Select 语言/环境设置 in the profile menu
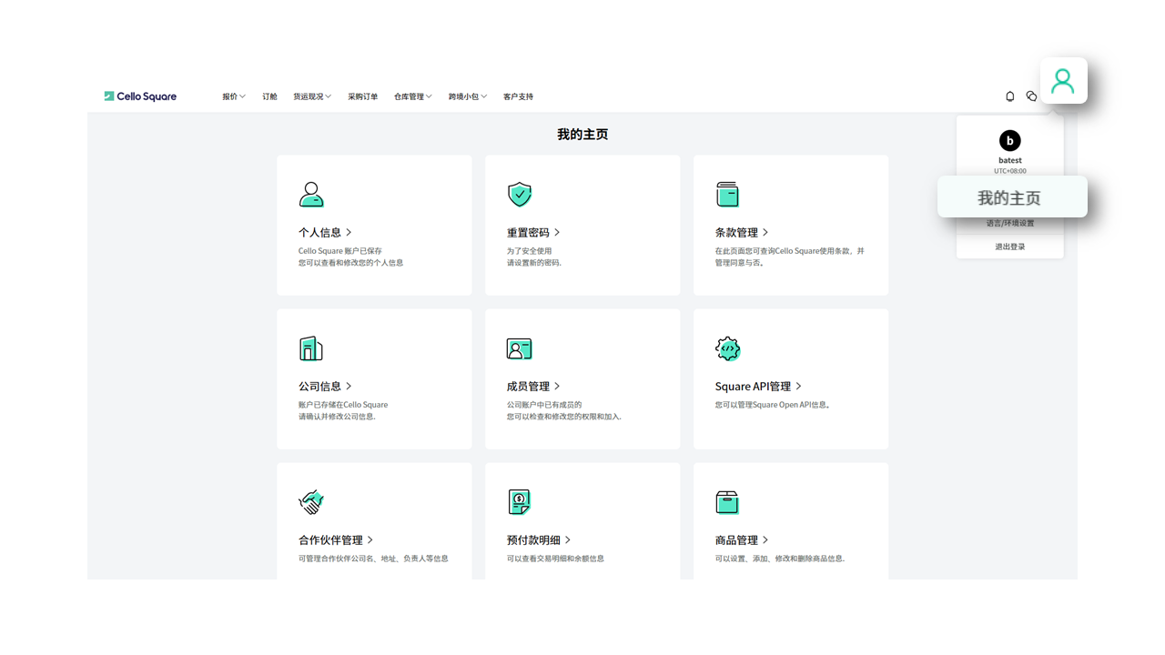The image size is (1165, 655). pos(1009,223)
